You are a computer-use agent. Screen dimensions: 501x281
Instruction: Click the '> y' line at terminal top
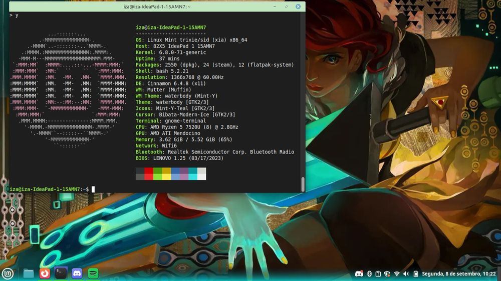[x=14, y=15]
